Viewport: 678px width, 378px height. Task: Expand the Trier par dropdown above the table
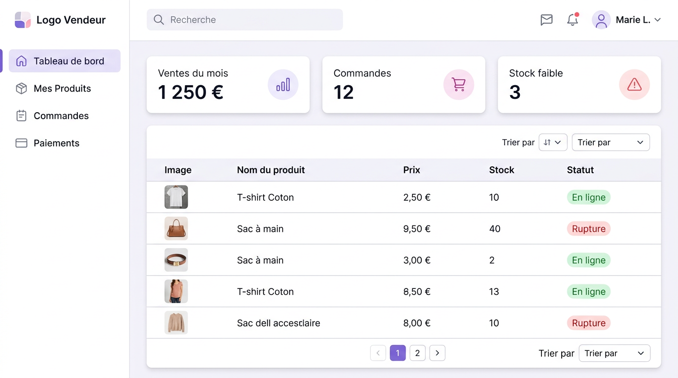[610, 142]
